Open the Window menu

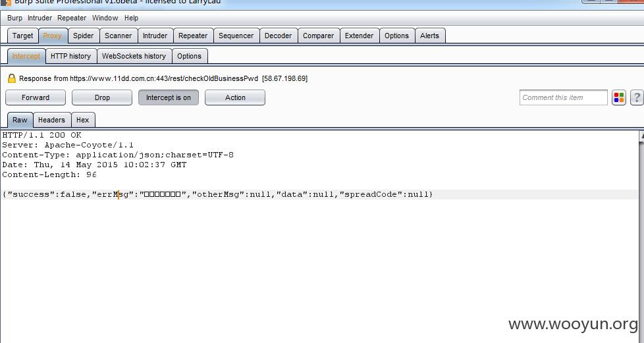click(105, 18)
